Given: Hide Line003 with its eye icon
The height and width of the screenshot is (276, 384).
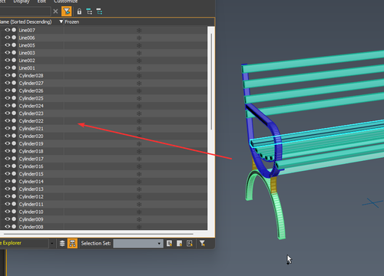Looking at the screenshot, I should click(8, 53).
